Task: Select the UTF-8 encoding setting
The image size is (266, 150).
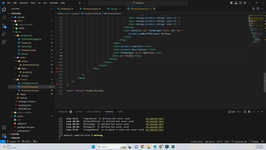Action: pos(219,142)
